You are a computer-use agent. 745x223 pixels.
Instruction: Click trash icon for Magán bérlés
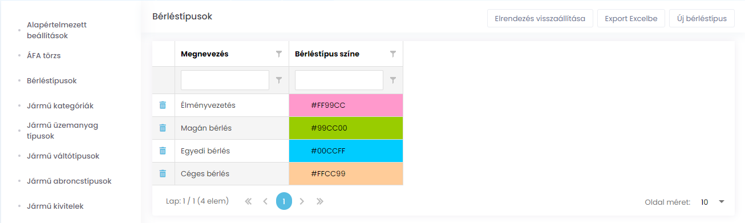(163, 128)
